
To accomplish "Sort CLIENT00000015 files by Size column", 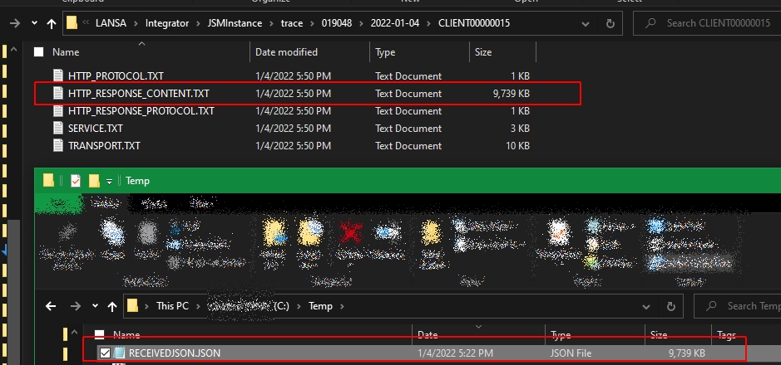I will [483, 51].
